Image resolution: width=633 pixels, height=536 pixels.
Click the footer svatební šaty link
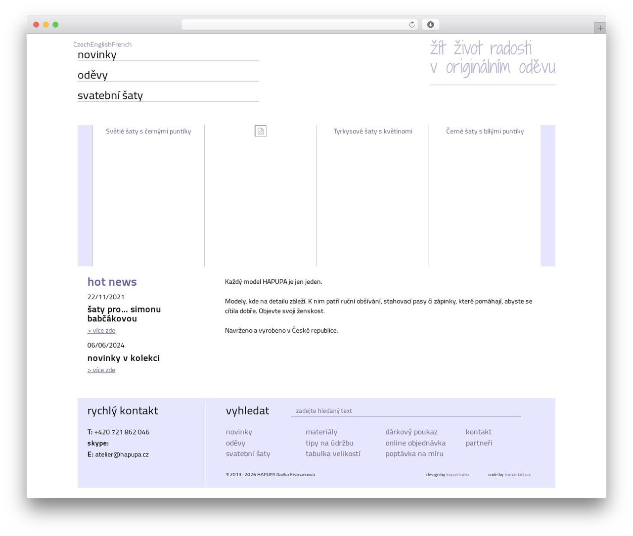248,453
